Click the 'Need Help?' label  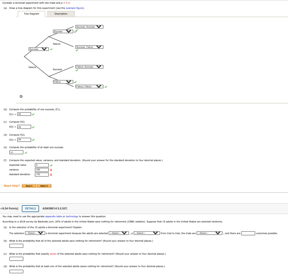(x=12, y=186)
